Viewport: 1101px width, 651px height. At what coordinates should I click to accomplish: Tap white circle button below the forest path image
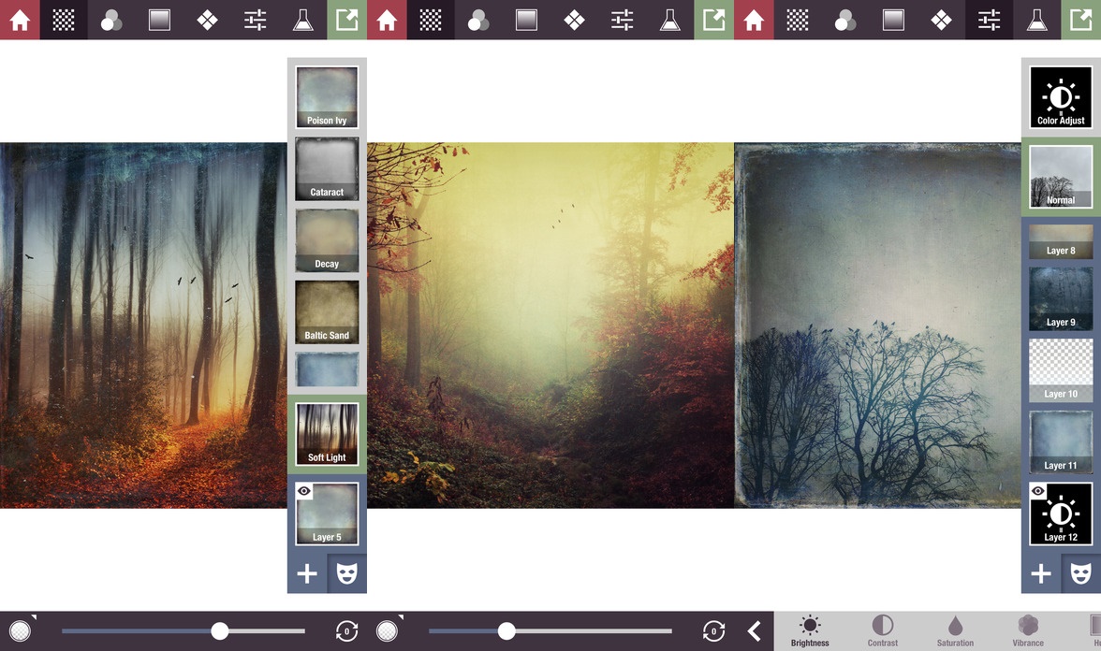click(x=21, y=630)
